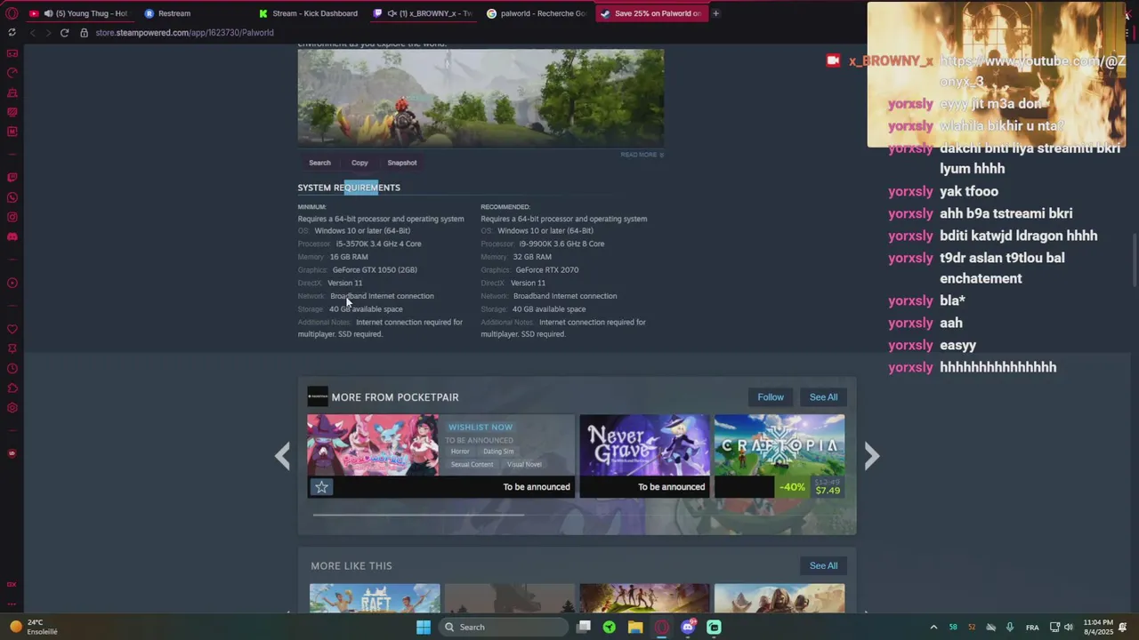Open the YouTube link in overlay chat
This screenshot has width=1139, height=640.
pyautogui.click(x=1031, y=71)
